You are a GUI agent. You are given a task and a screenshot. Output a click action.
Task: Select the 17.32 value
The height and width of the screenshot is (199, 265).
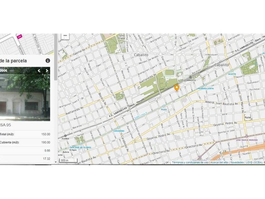point(46,159)
